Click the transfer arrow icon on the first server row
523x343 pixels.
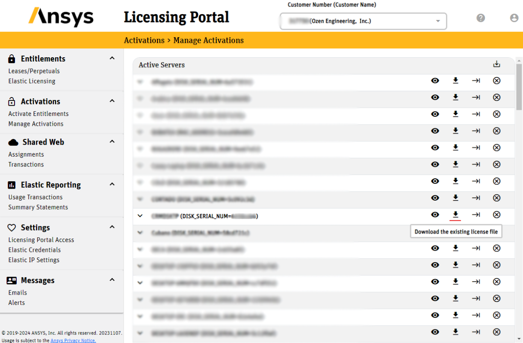tap(476, 80)
